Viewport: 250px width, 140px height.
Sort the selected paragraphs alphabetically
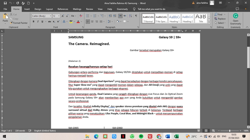130,16
